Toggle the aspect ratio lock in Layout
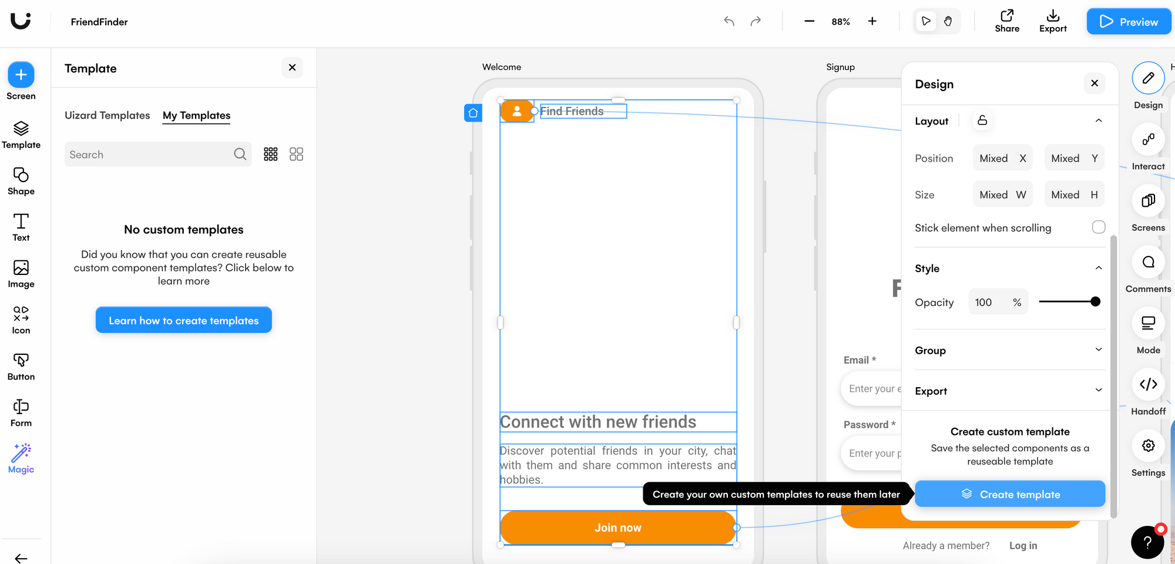This screenshot has width=1175, height=564. 982,120
